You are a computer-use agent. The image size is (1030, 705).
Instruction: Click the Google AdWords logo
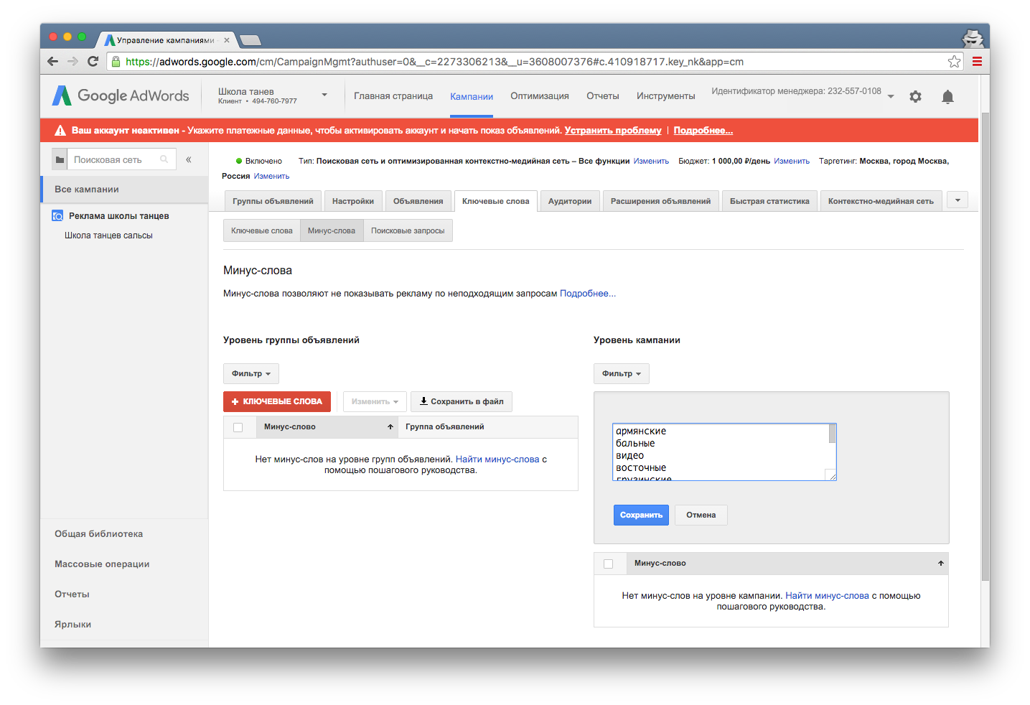tap(121, 96)
